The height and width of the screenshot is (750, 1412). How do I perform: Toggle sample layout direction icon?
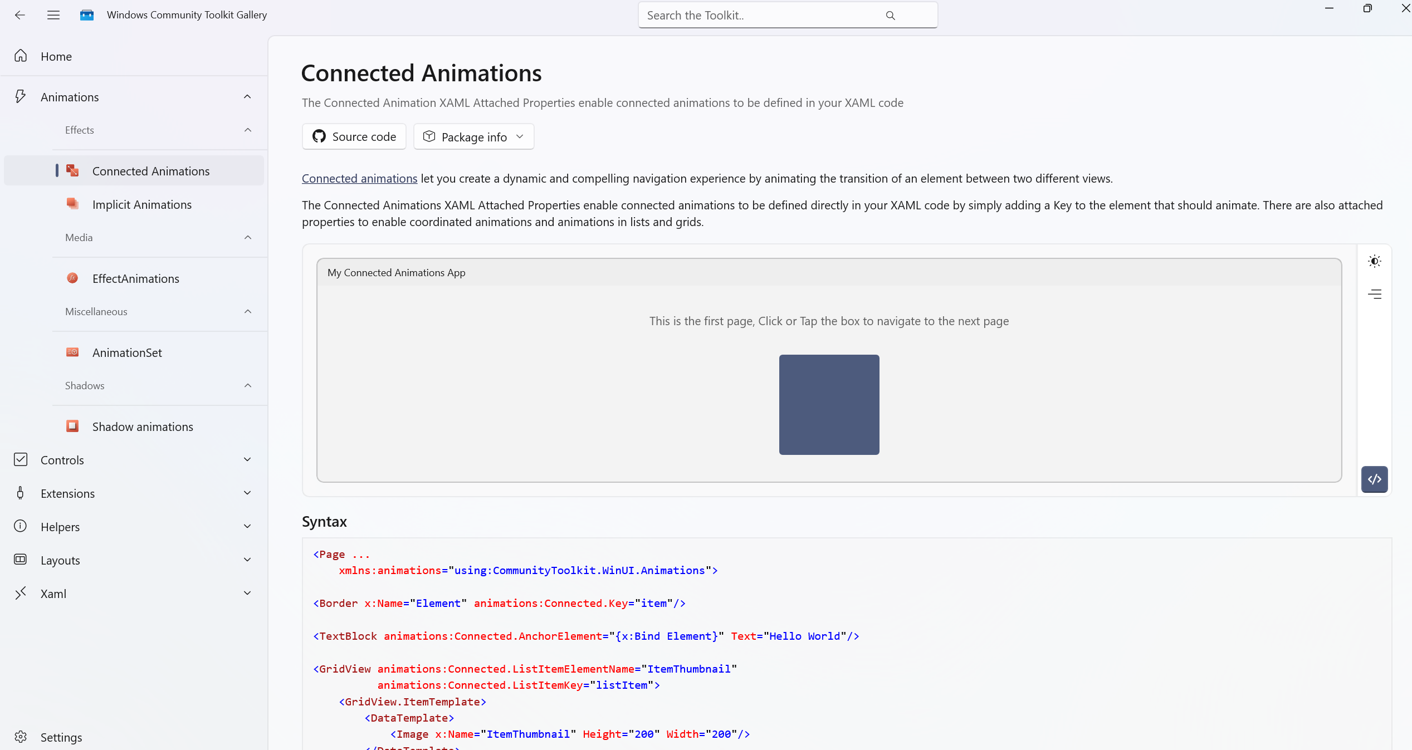point(1374,294)
